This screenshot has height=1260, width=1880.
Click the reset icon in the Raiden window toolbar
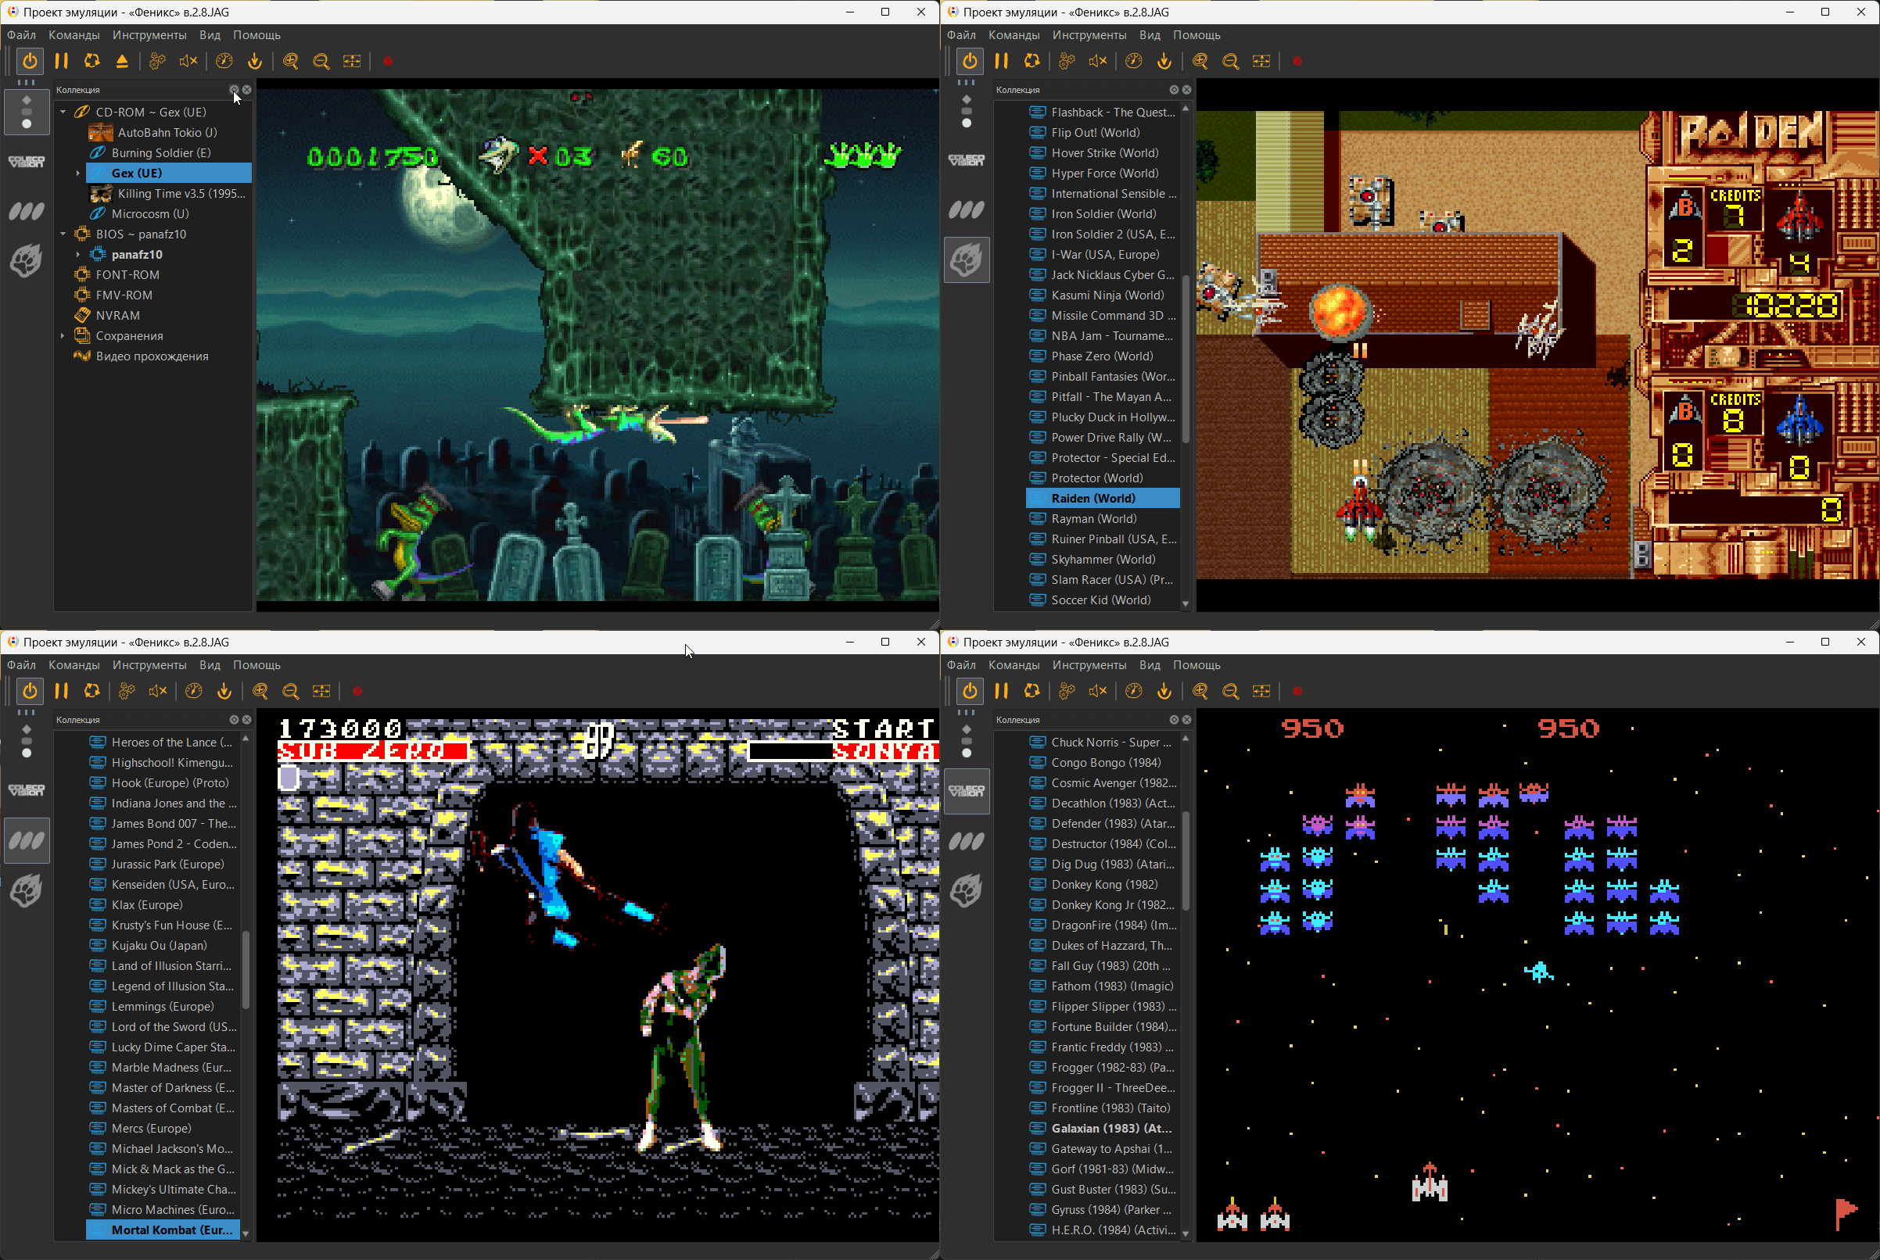pyautogui.click(x=1032, y=61)
